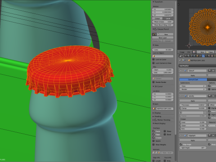Toggle Faces overlay checkbox

[153, 131]
